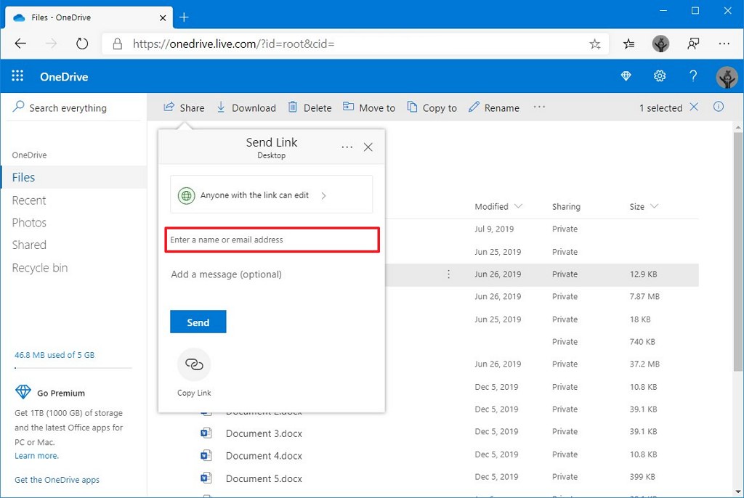Open the app launcher waffle icon
Viewport: 744px width, 498px height.
[x=17, y=76]
